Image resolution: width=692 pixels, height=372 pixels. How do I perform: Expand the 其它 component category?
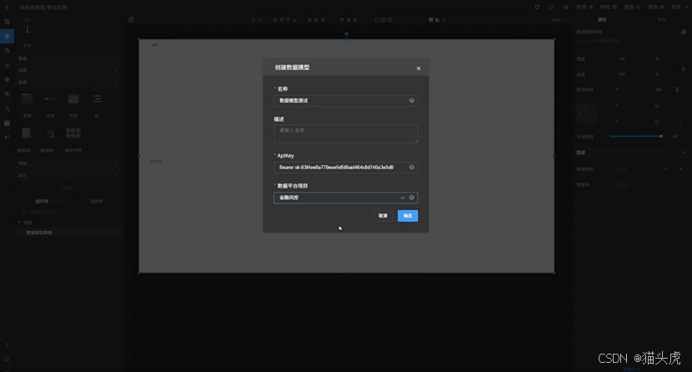click(x=68, y=175)
